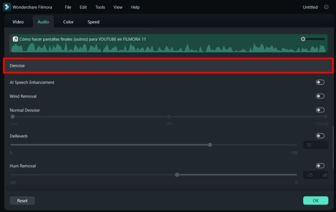Click the checkmark status icon beside Untitled
Screen dimensions: 336x212
pyautogui.click(x=326, y=7)
